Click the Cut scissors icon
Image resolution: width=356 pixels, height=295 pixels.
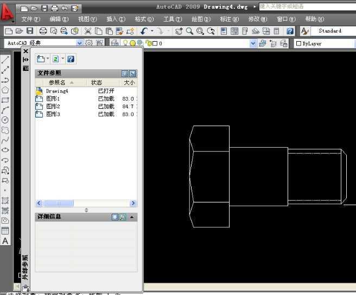tap(87, 31)
